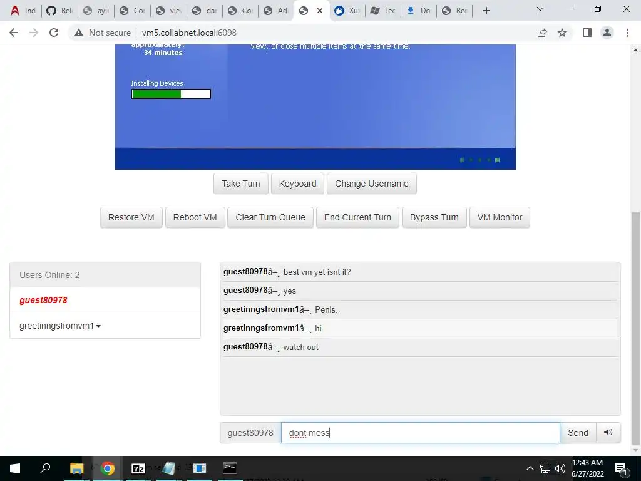The height and width of the screenshot is (481, 641).
Task: Switch to the 'Ad' browser tab
Action: (x=276, y=11)
